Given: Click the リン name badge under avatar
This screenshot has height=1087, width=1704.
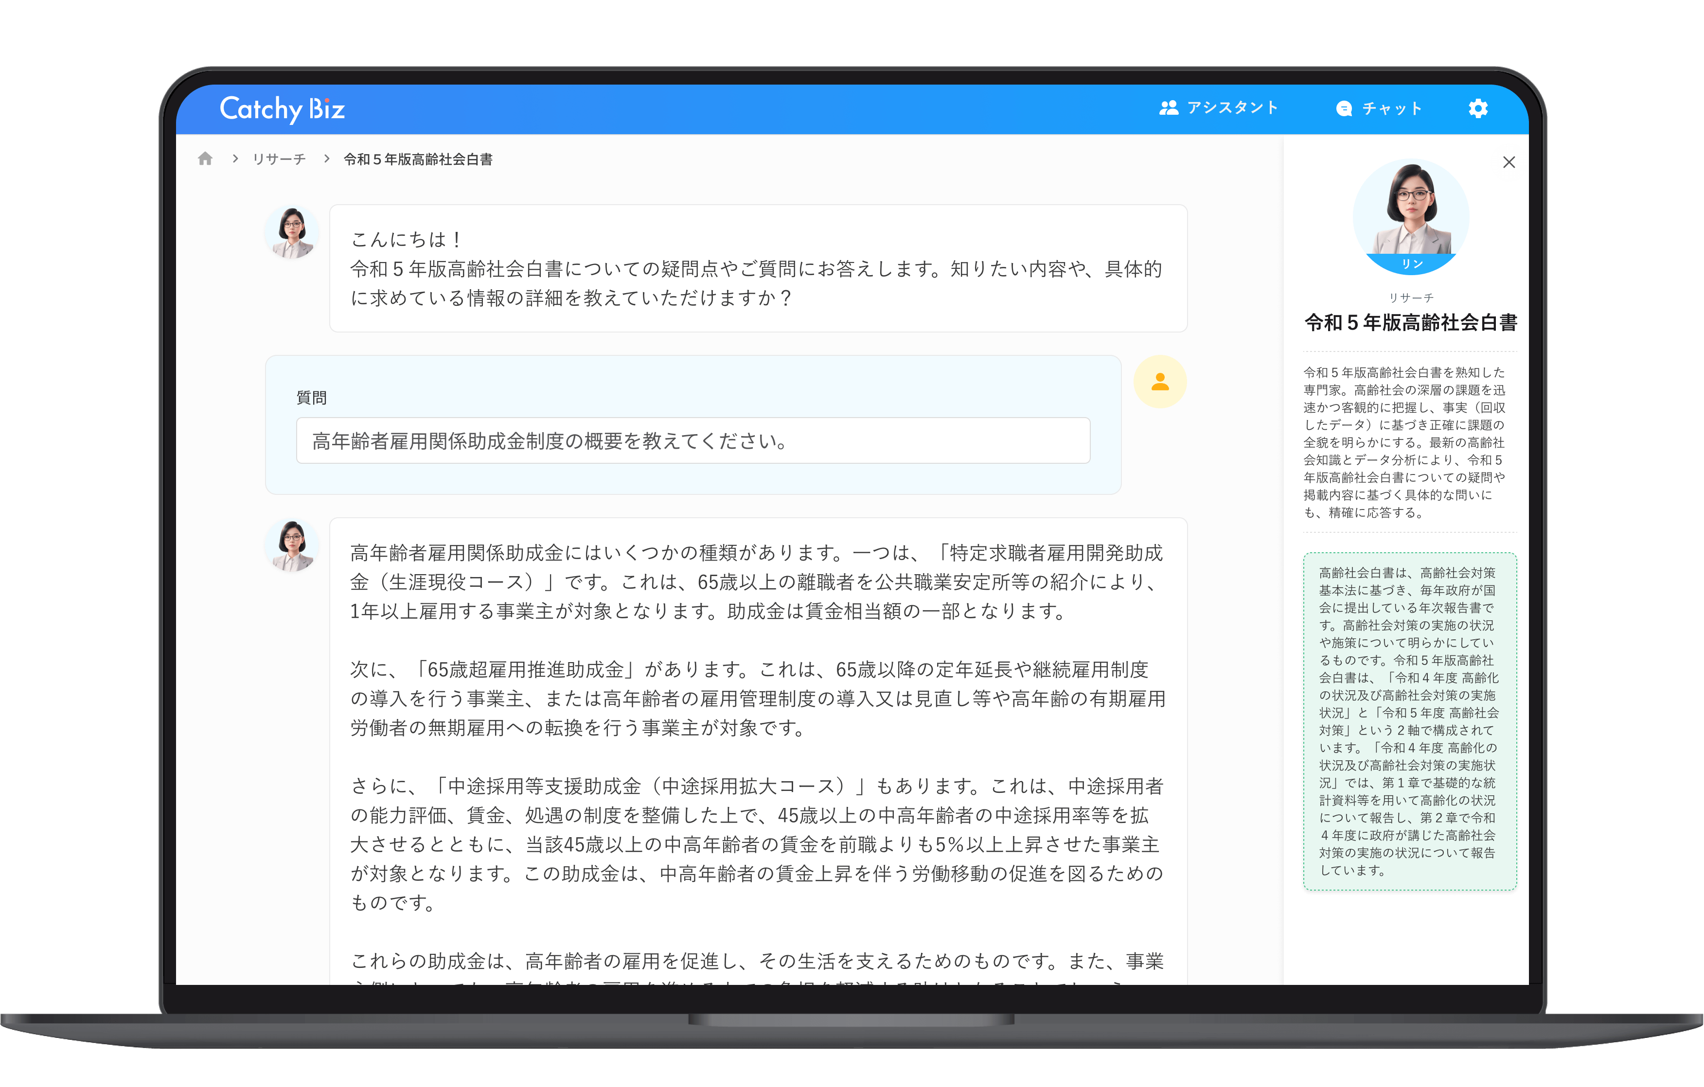Looking at the screenshot, I should (1411, 264).
